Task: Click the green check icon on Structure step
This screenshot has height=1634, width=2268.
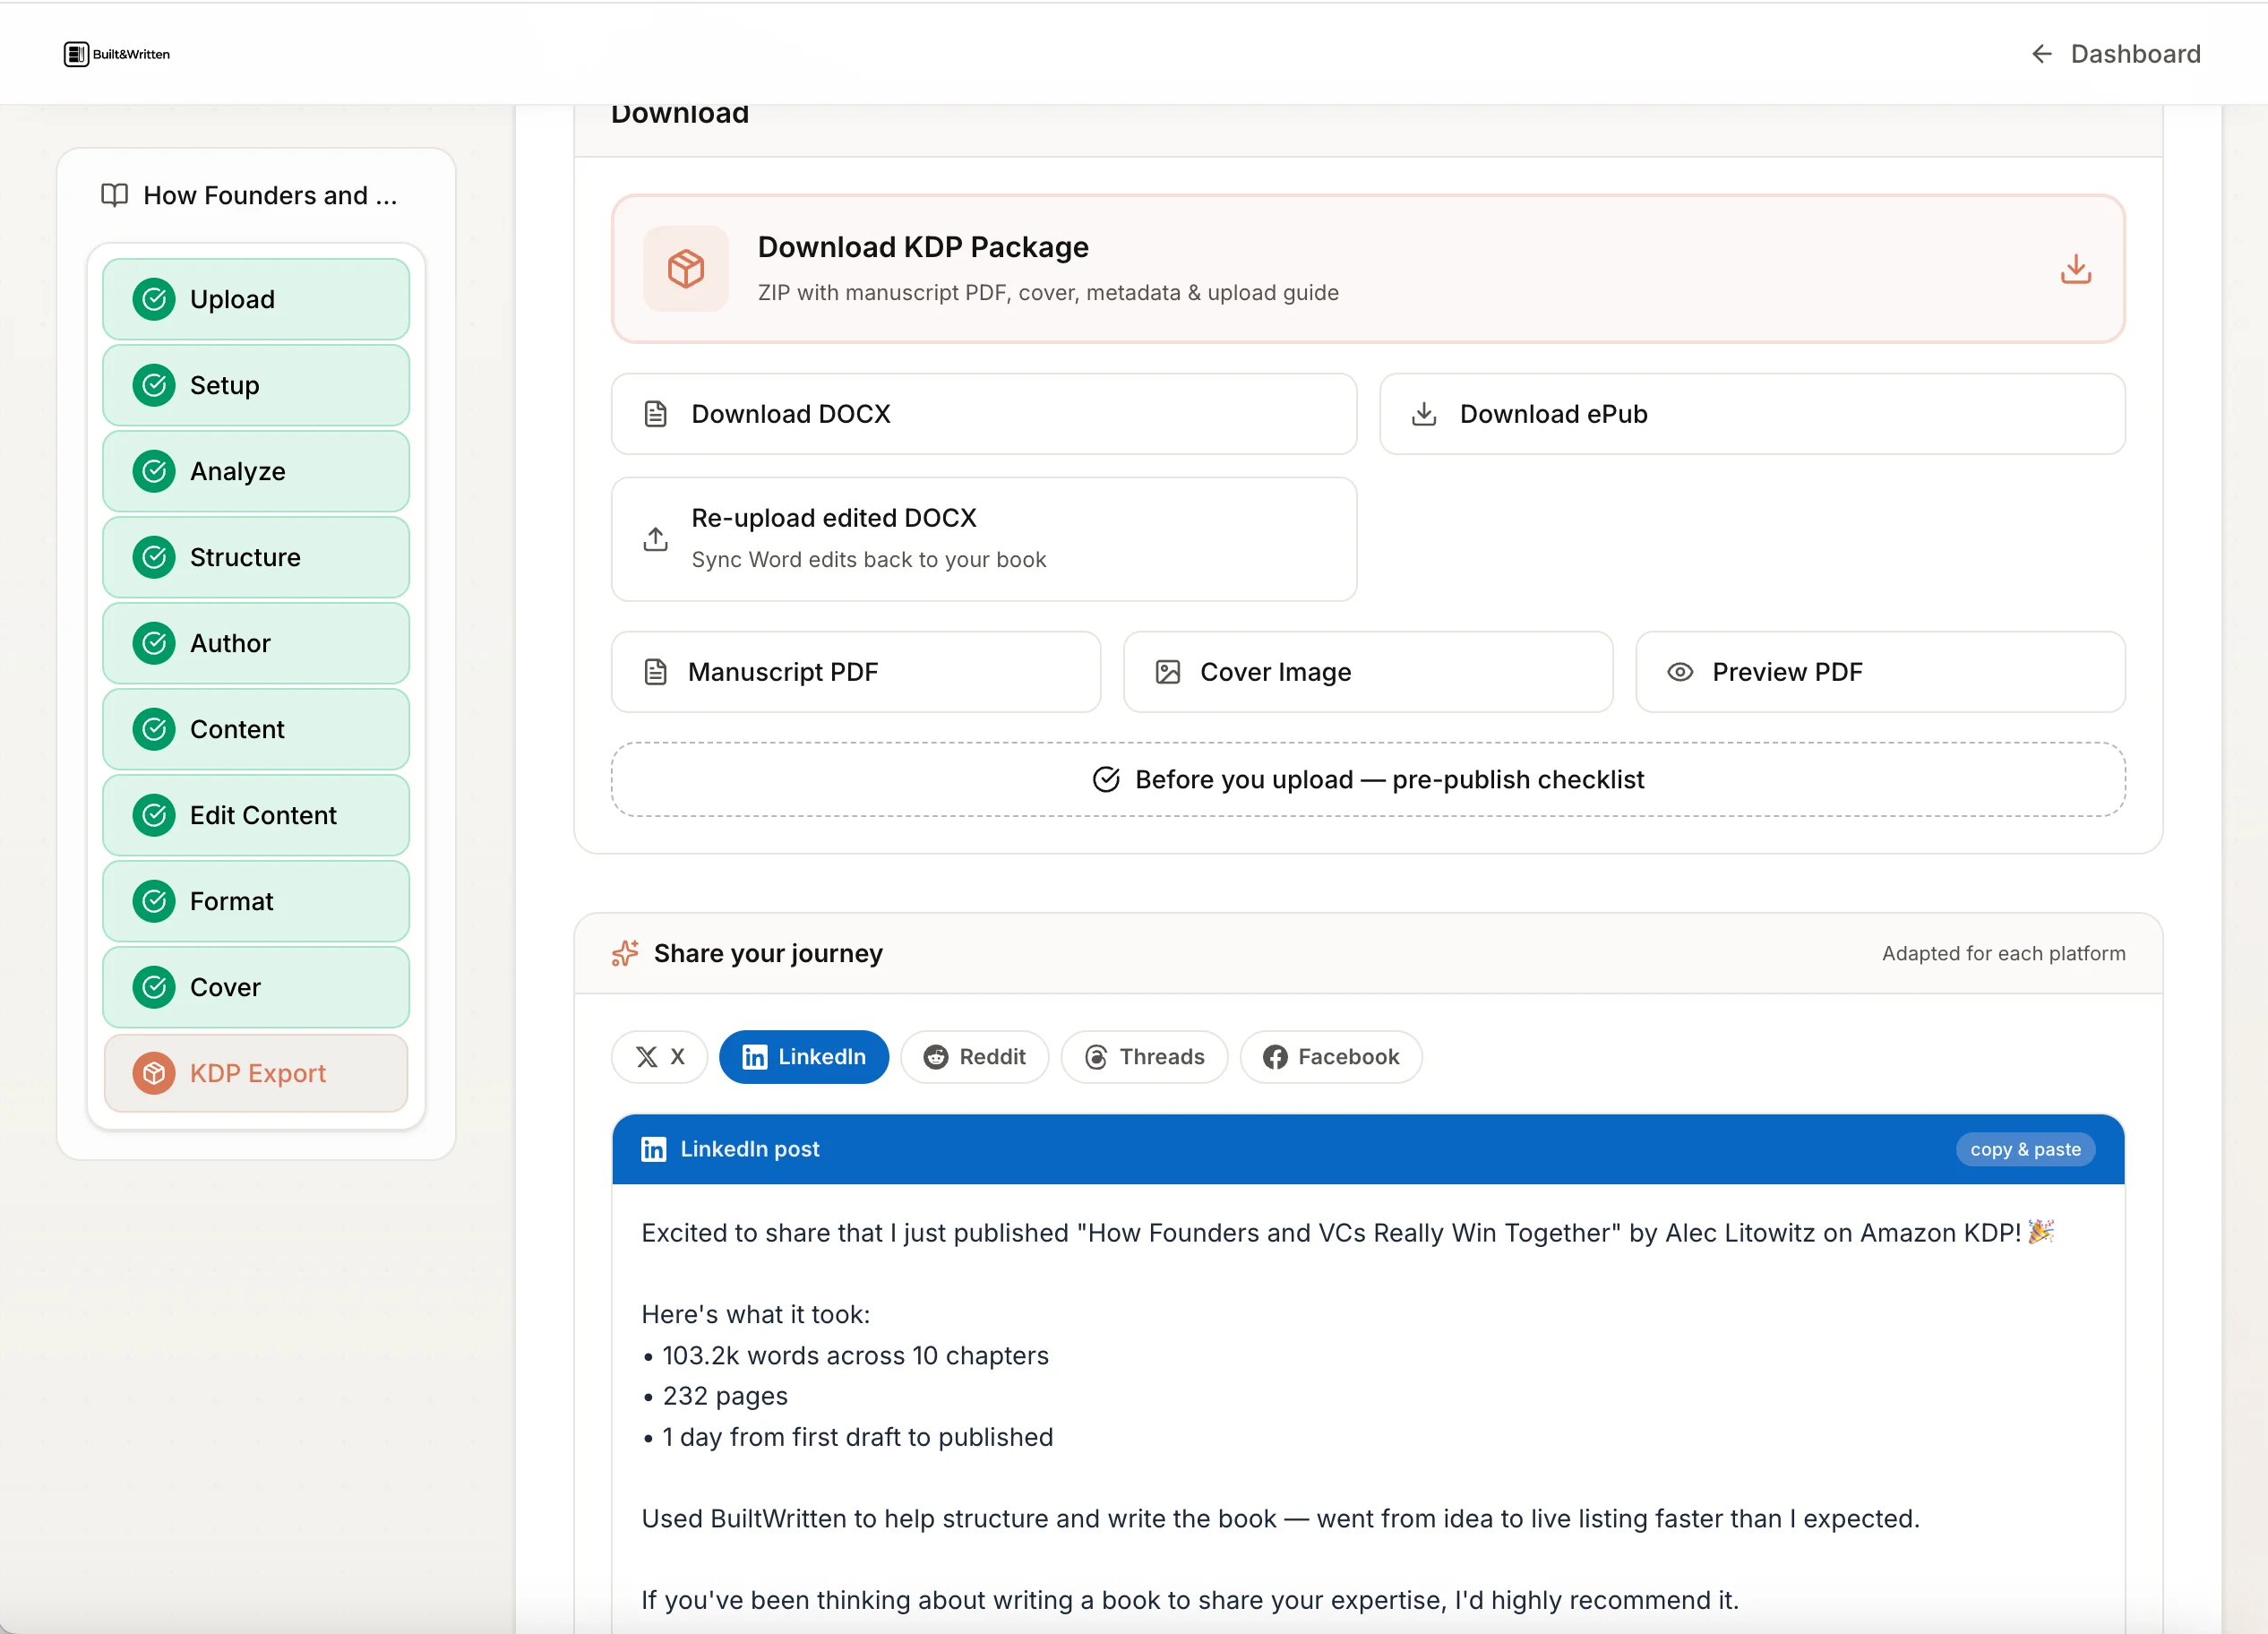Action: pyautogui.click(x=154, y=557)
